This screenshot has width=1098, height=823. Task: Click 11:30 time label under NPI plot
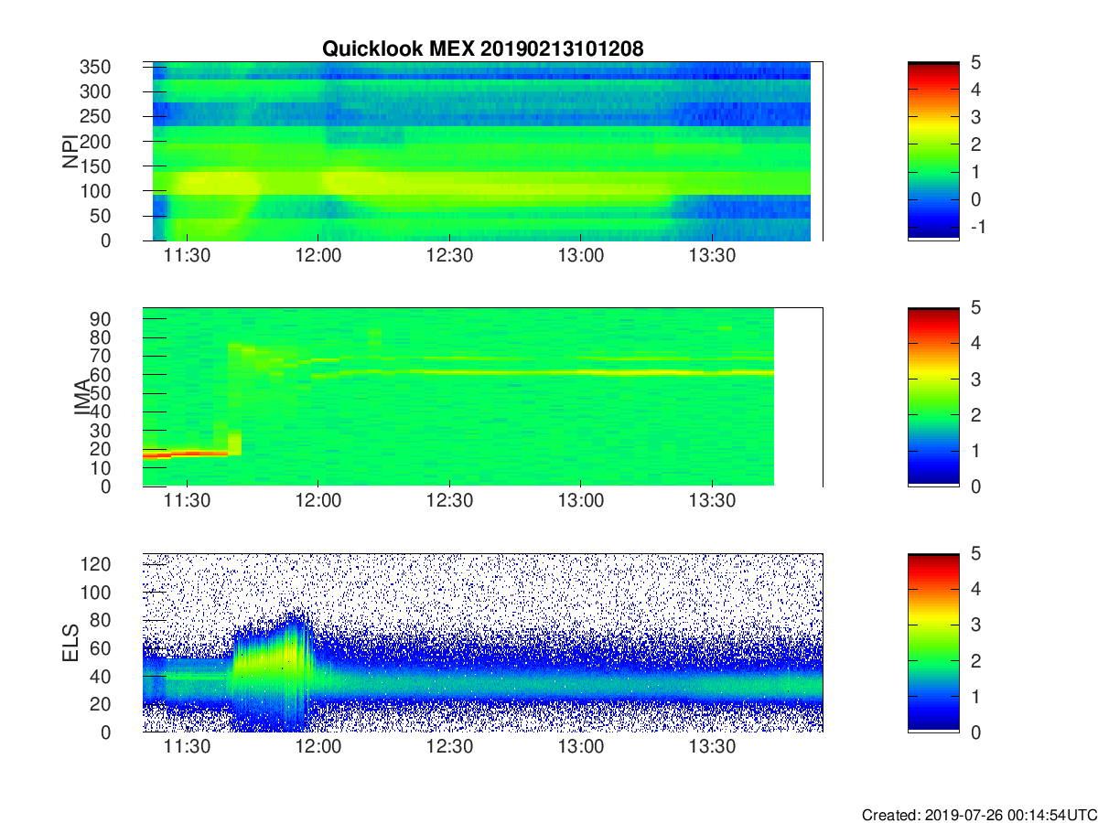[187, 256]
